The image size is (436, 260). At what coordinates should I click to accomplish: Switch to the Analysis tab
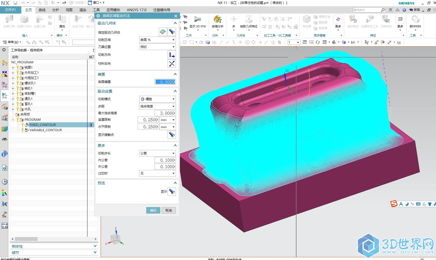(x=56, y=10)
